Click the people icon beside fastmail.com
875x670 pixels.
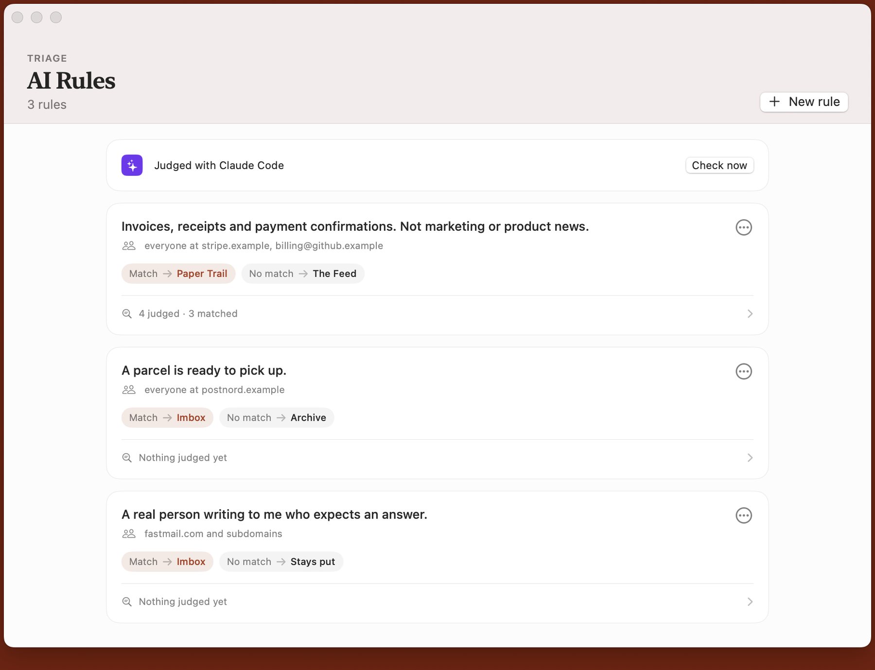click(129, 533)
